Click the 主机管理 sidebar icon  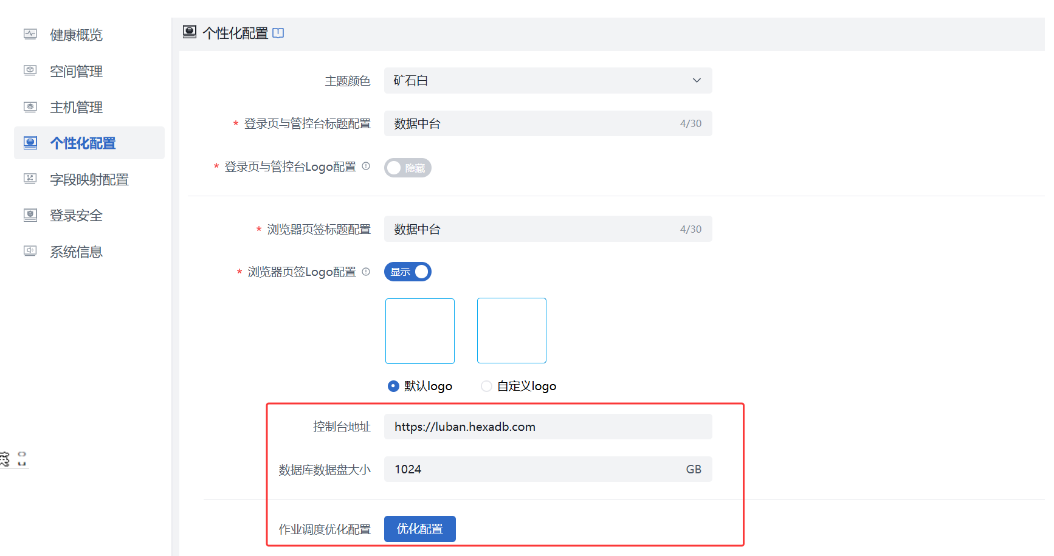point(30,107)
